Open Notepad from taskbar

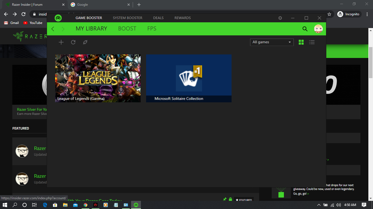coord(116,205)
